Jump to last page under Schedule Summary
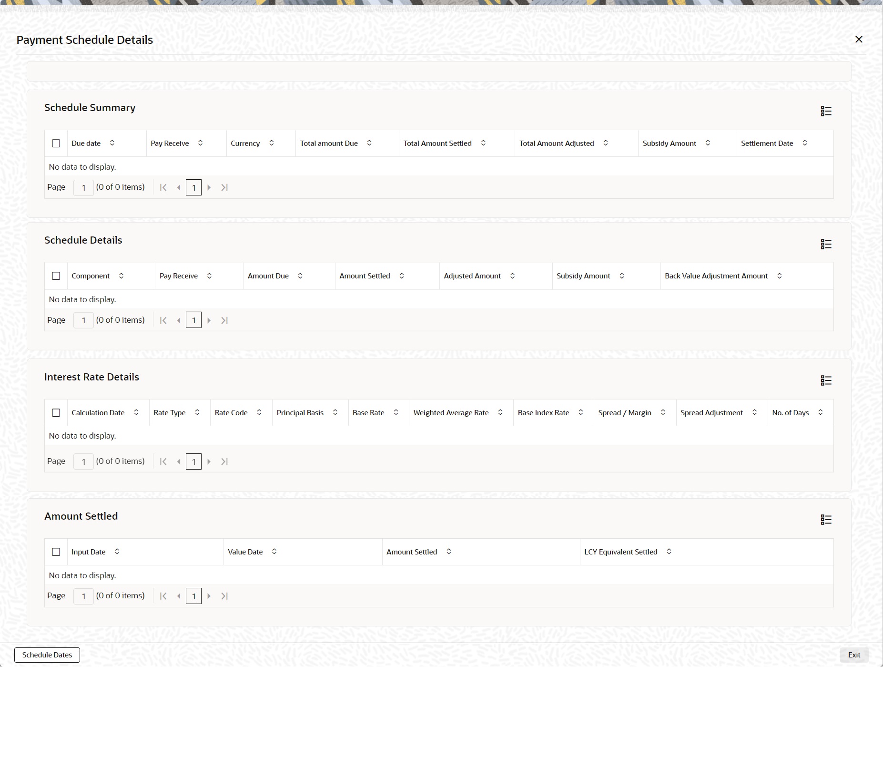The width and height of the screenshot is (883, 779). click(224, 187)
